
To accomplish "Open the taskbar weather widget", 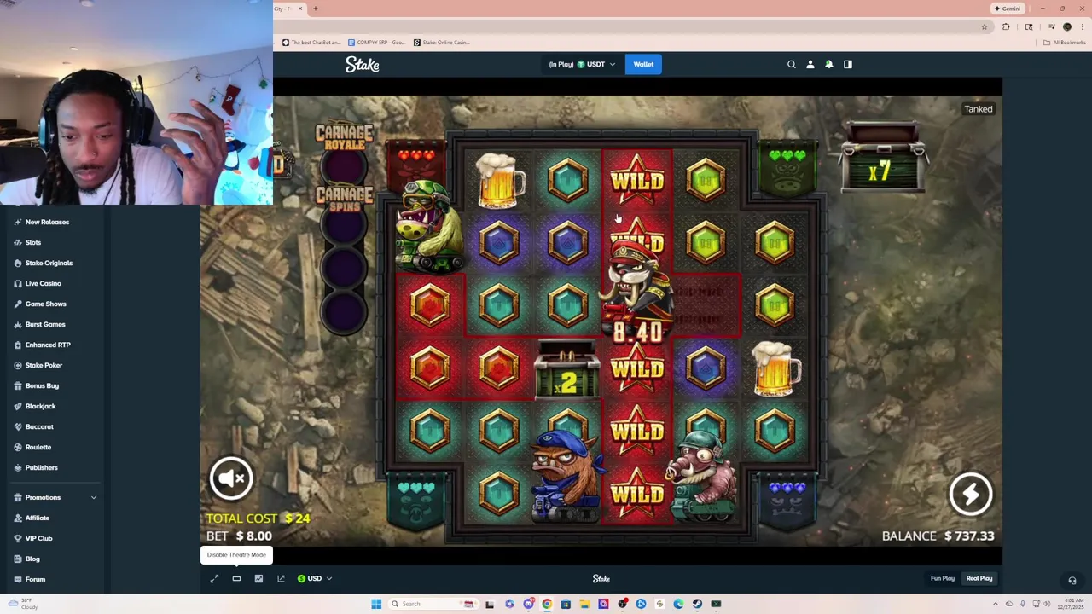I will [x=24, y=604].
